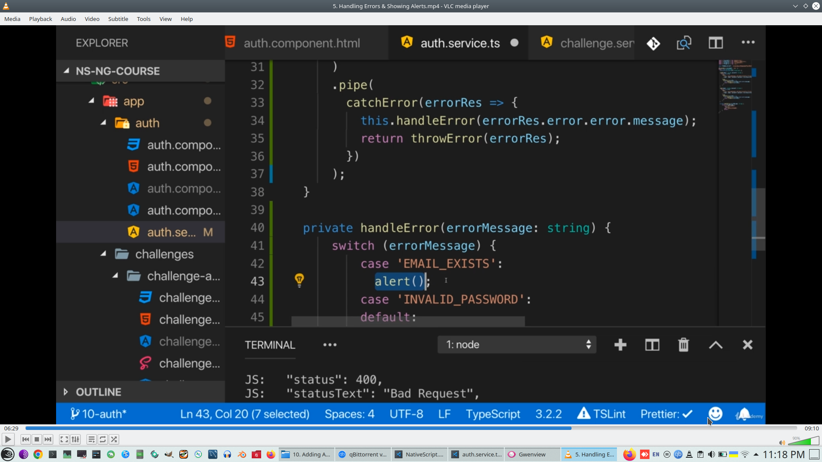This screenshot has height=462, width=822.
Task: Expand hidden system tray icons arrow
Action: click(756, 454)
